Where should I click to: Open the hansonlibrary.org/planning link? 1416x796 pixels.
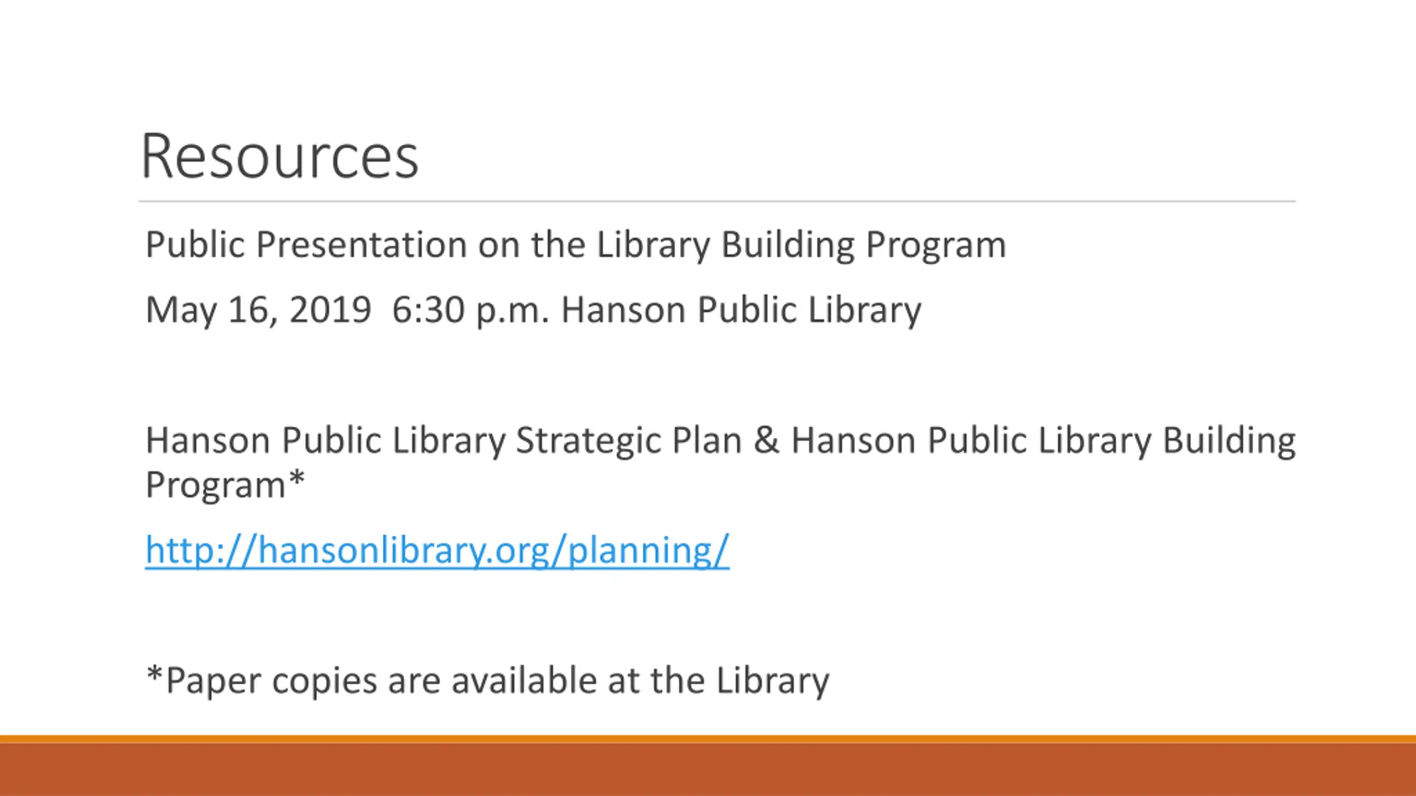click(437, 551)
